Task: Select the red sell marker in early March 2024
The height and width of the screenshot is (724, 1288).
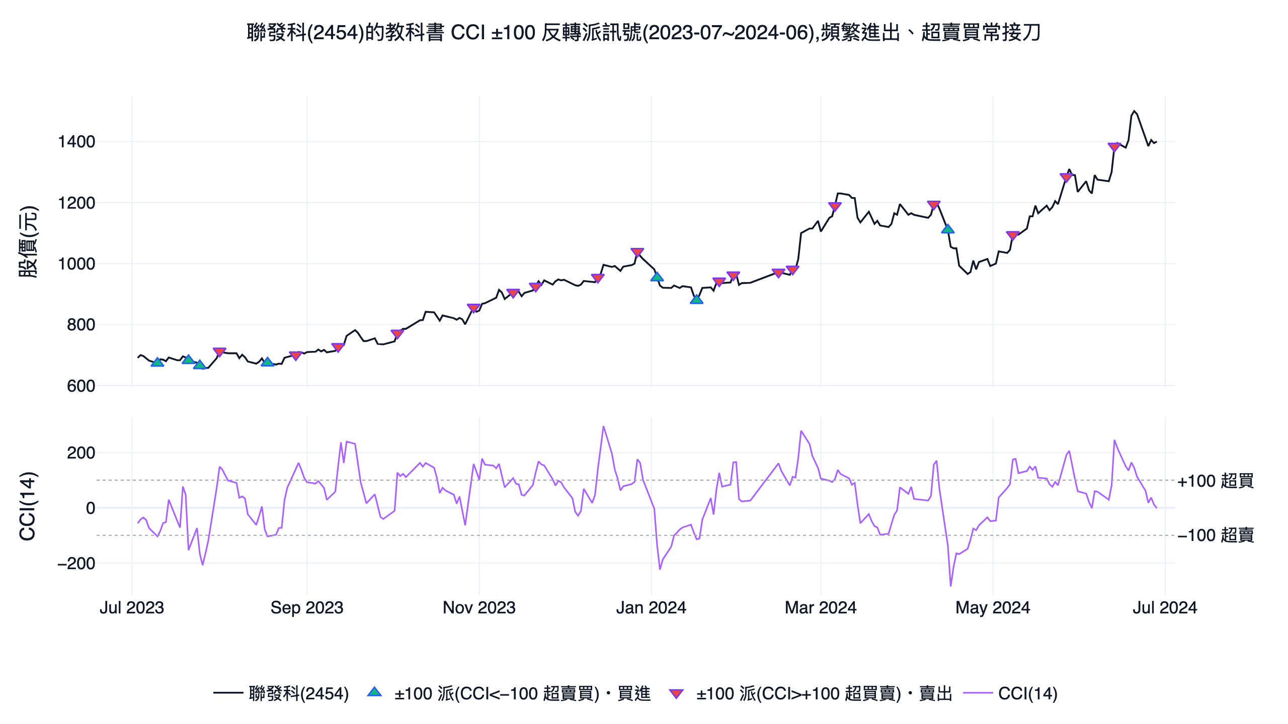Action: tap(835, 207)
